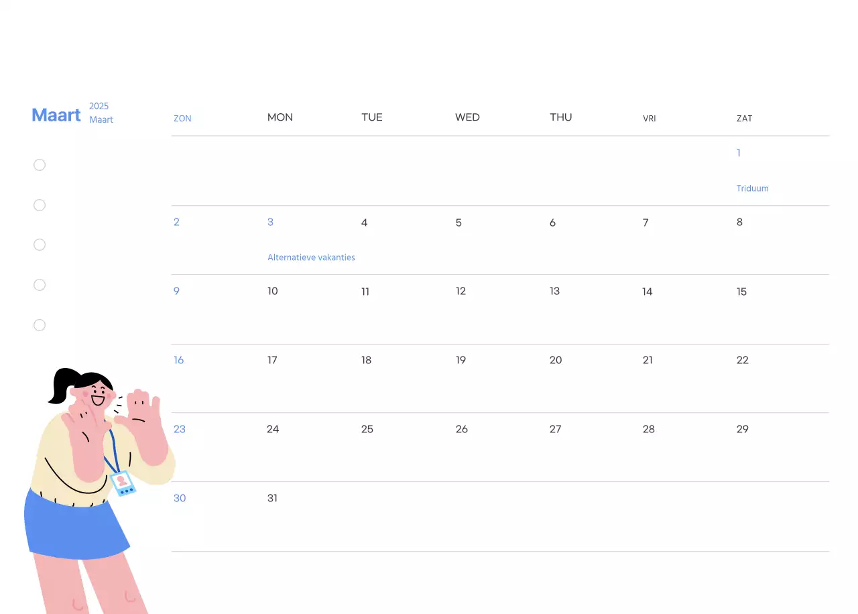
Task: Check the fourth sidebar circle
Action: (40, 285)
